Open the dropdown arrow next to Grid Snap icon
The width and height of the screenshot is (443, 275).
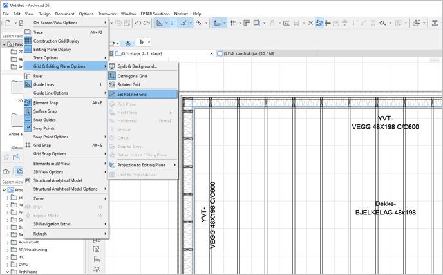(x=240, y=23)
